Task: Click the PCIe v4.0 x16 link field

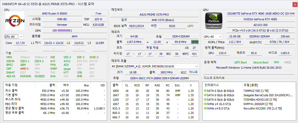Action: [x=261, y=30]
